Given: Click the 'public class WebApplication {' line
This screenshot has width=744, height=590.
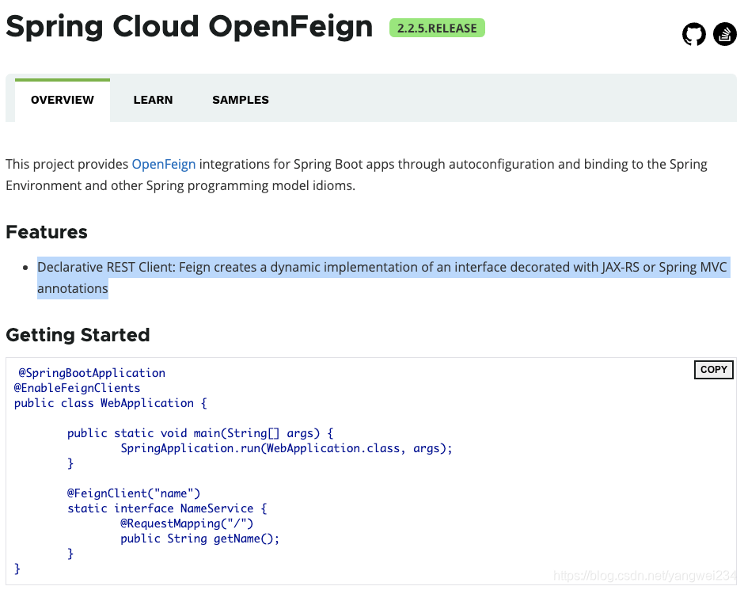Looking at the screenshot, I should (x=111, y=403).
